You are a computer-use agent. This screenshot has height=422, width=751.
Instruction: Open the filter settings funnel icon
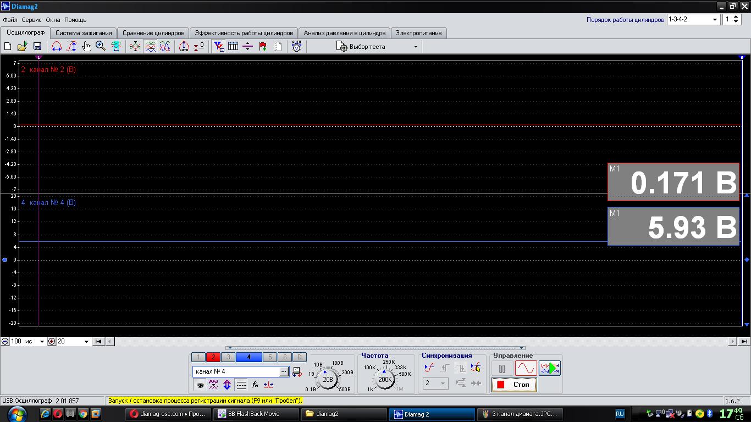pyautogui.click(x=219, y=47)
